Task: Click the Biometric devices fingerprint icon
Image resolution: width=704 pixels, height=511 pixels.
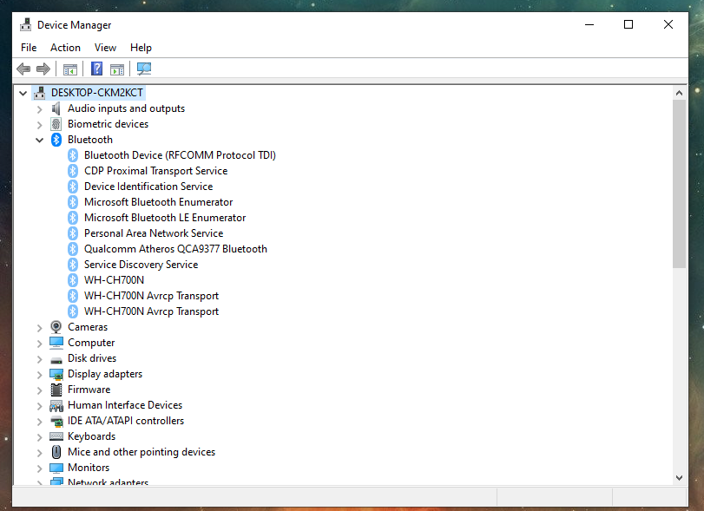Action: tap(56, 124)
